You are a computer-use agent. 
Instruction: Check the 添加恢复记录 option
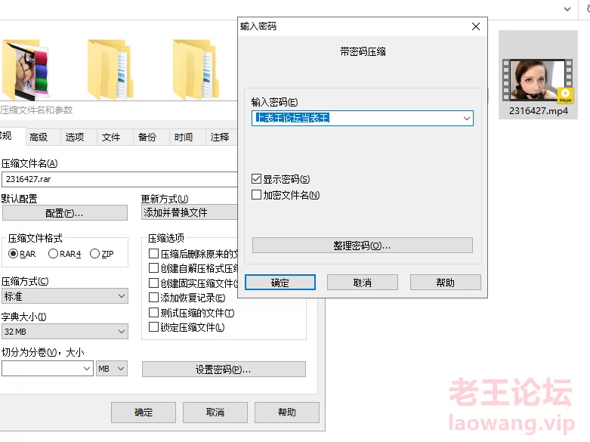point(154,298)
